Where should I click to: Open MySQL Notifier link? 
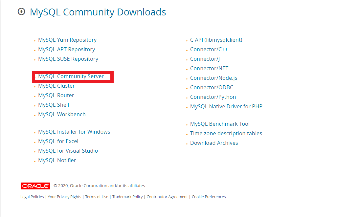(x=57, y=161)
